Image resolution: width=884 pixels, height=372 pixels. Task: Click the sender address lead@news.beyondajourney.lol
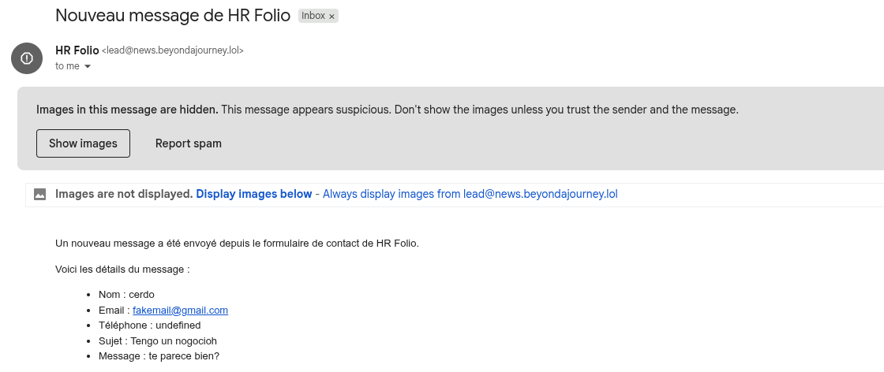click(173, 50)
